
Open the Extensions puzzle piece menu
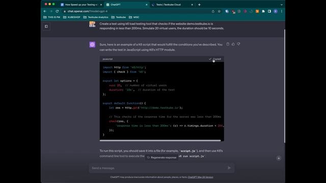pyautogui.click(x=263, y=11)
